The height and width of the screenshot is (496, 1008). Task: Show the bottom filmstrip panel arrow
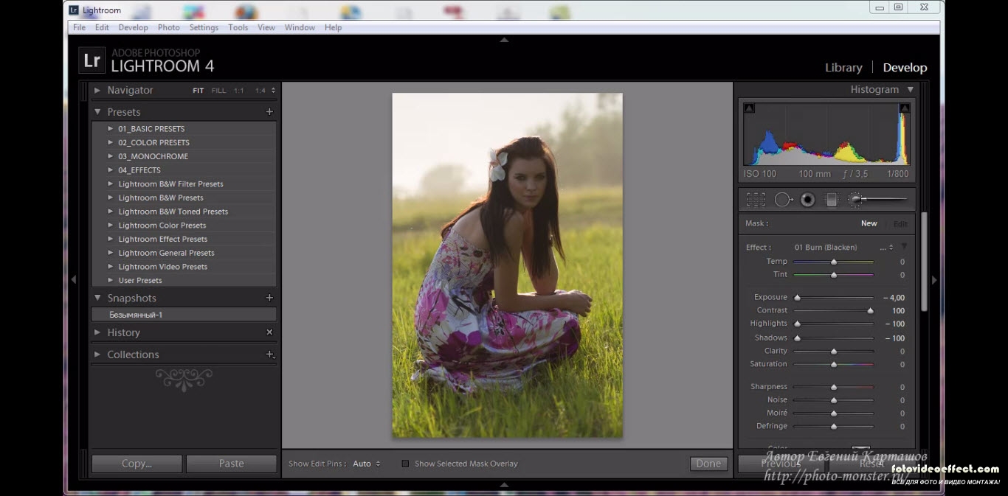click(x=504, y=485)
